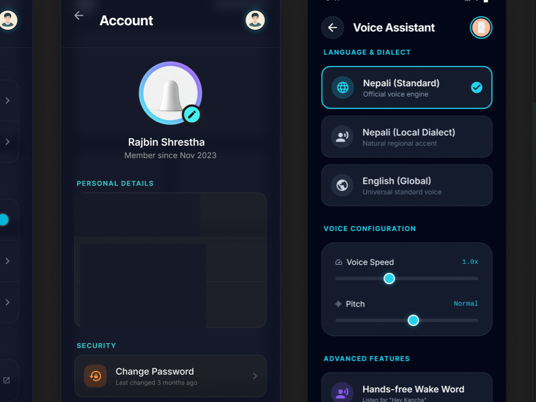Open the Change Password row
The height and width of the screenshot is (402, 536).
pyautogui.click(x=170, y=376)
